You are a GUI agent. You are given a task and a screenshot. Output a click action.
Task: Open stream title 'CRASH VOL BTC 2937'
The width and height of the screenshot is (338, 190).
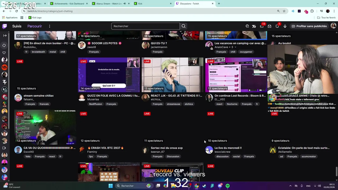point(106,148)
